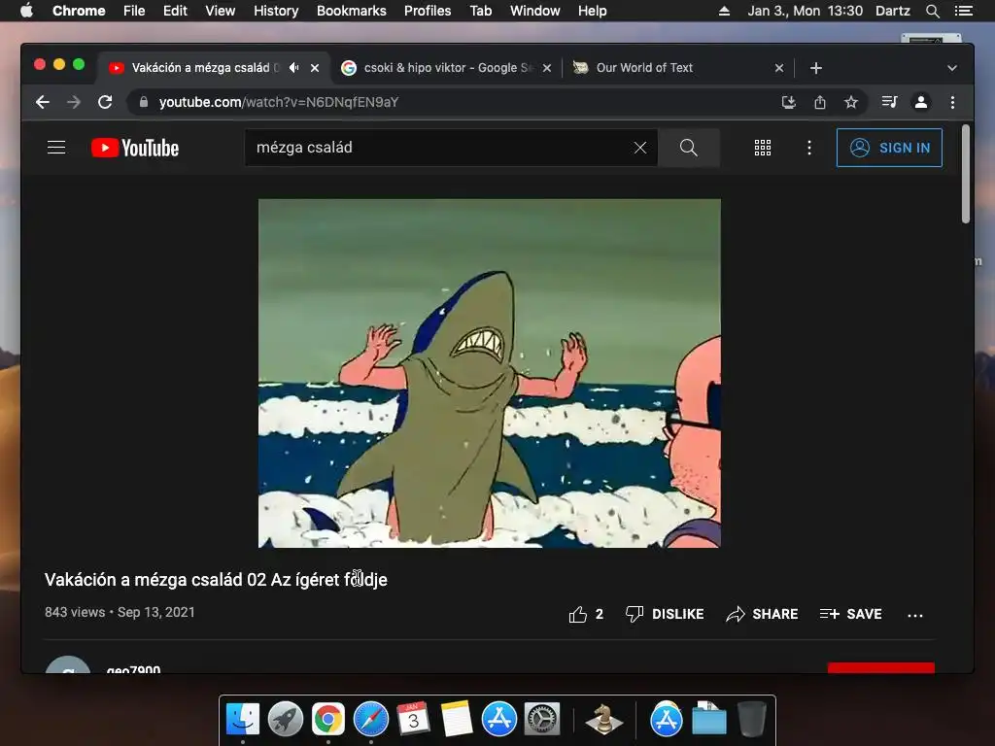Go forward with the browser forward arrow
The width and height of the screenshot is (995, 746).
74,102
